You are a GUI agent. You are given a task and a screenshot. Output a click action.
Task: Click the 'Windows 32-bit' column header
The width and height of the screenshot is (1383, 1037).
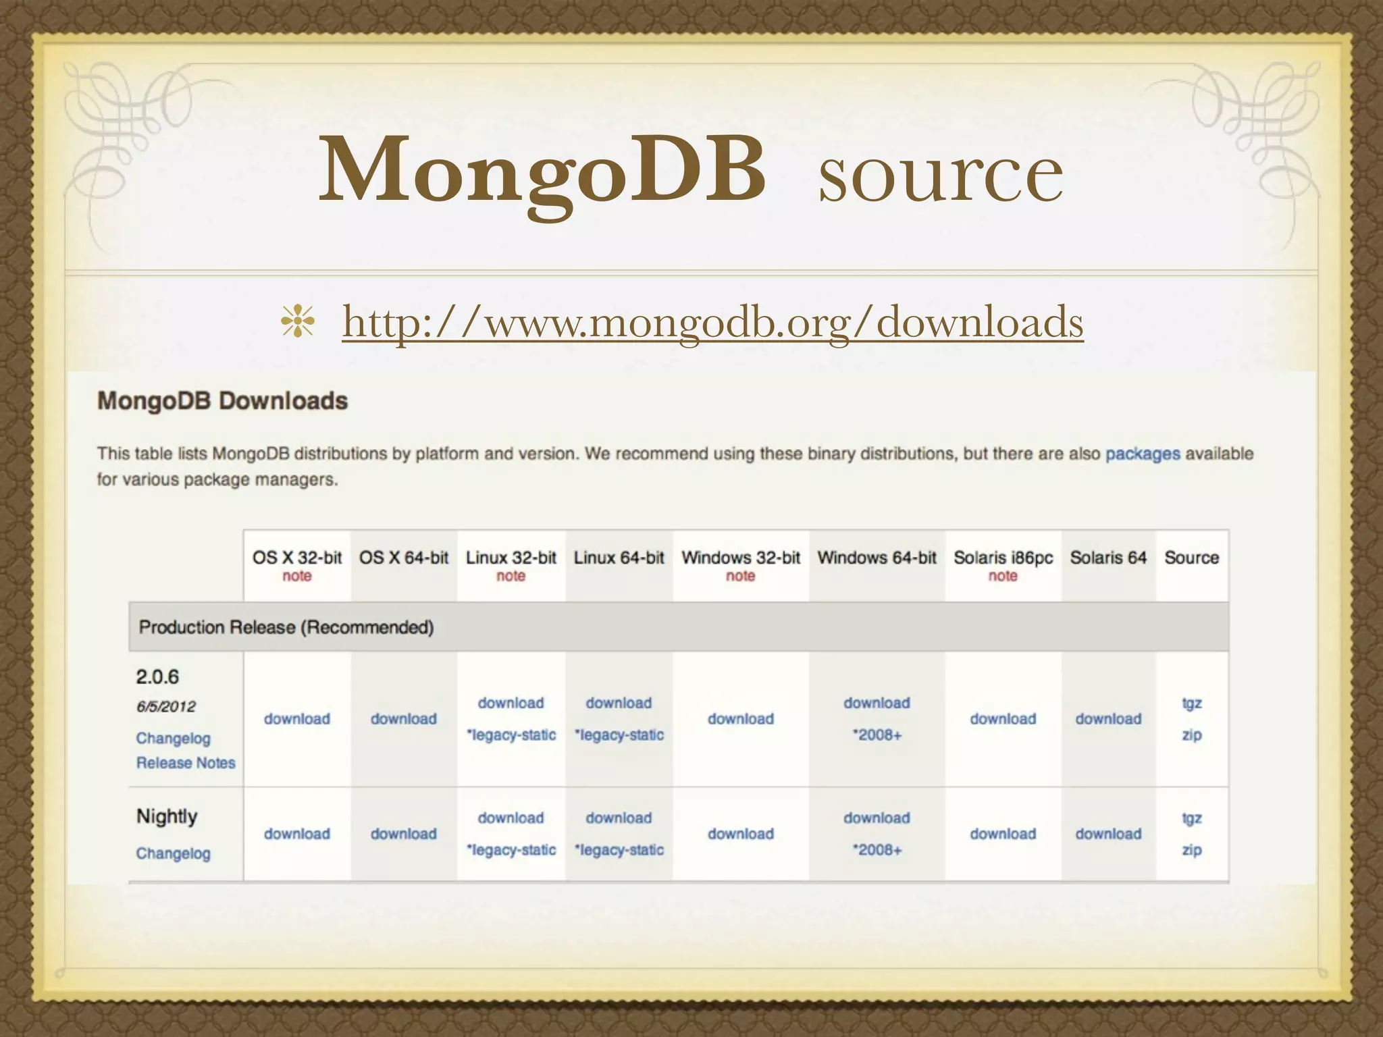[741, 558]
